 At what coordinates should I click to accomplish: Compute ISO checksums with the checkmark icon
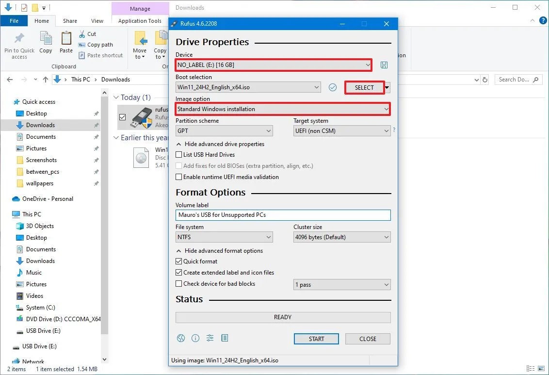(333, 87)
